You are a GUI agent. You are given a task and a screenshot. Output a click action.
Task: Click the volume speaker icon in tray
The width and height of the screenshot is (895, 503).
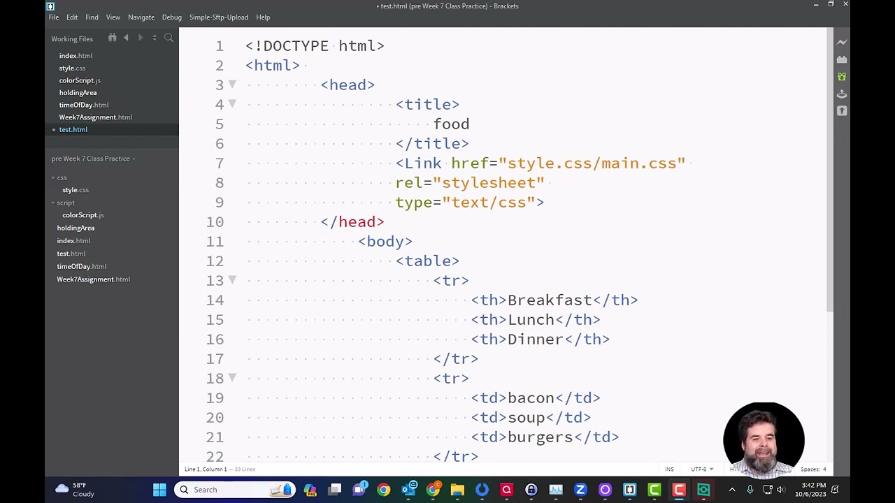pos(780,490)
